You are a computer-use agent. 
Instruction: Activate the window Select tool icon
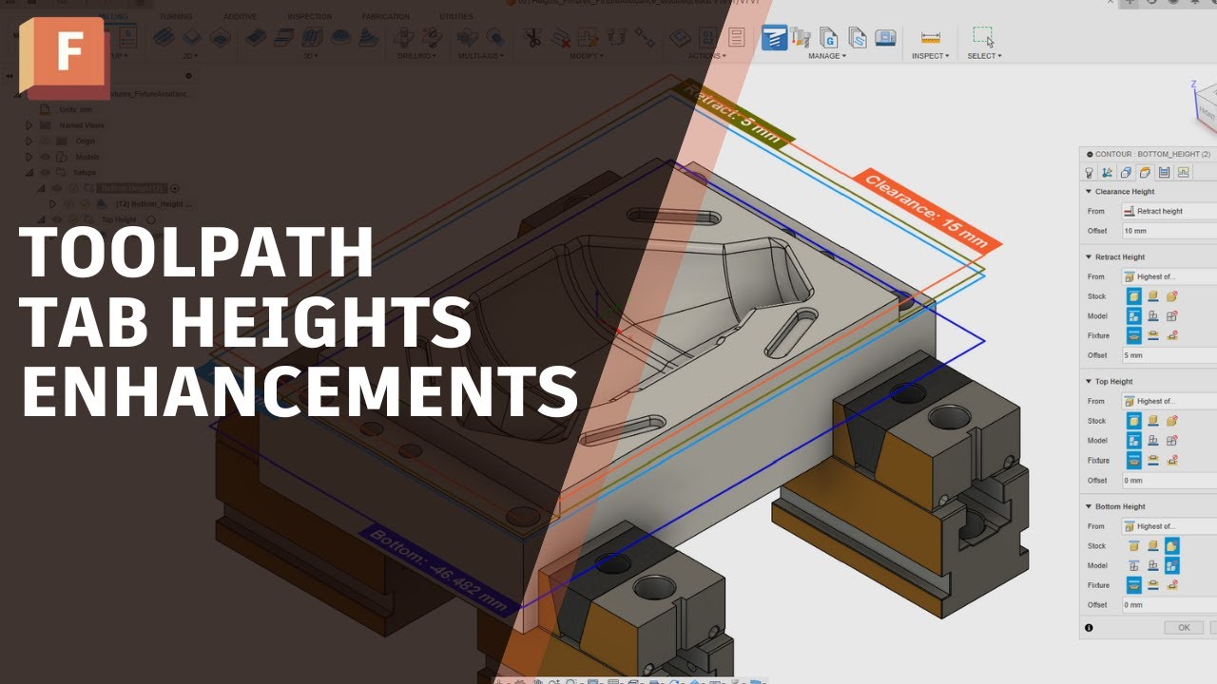983,37
